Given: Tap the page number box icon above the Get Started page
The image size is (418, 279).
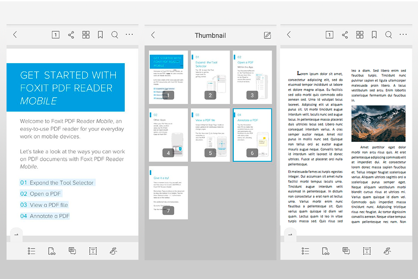Looking at the screenshot, I should pos(55,35).
